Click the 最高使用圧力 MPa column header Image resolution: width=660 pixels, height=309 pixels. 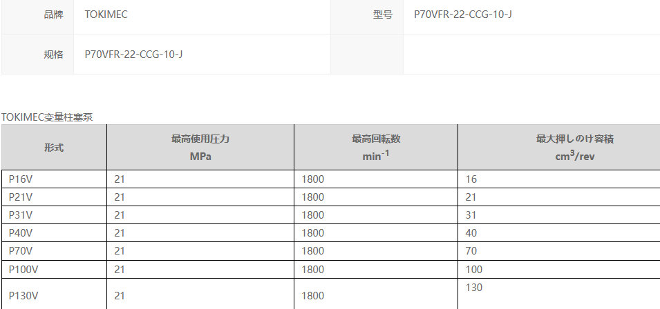pos(200,147)
